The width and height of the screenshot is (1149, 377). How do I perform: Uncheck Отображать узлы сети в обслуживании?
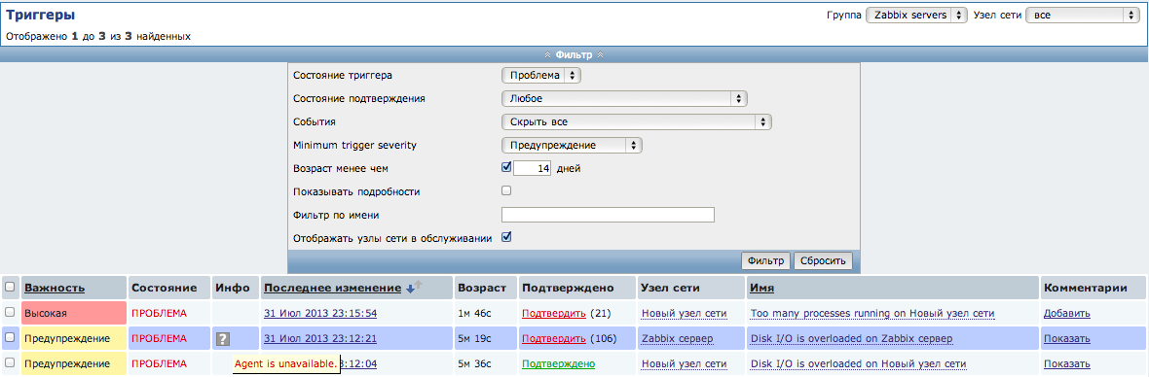point(505,237)
